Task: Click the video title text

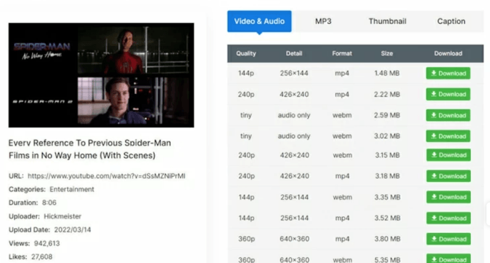Action: (89, 149)
